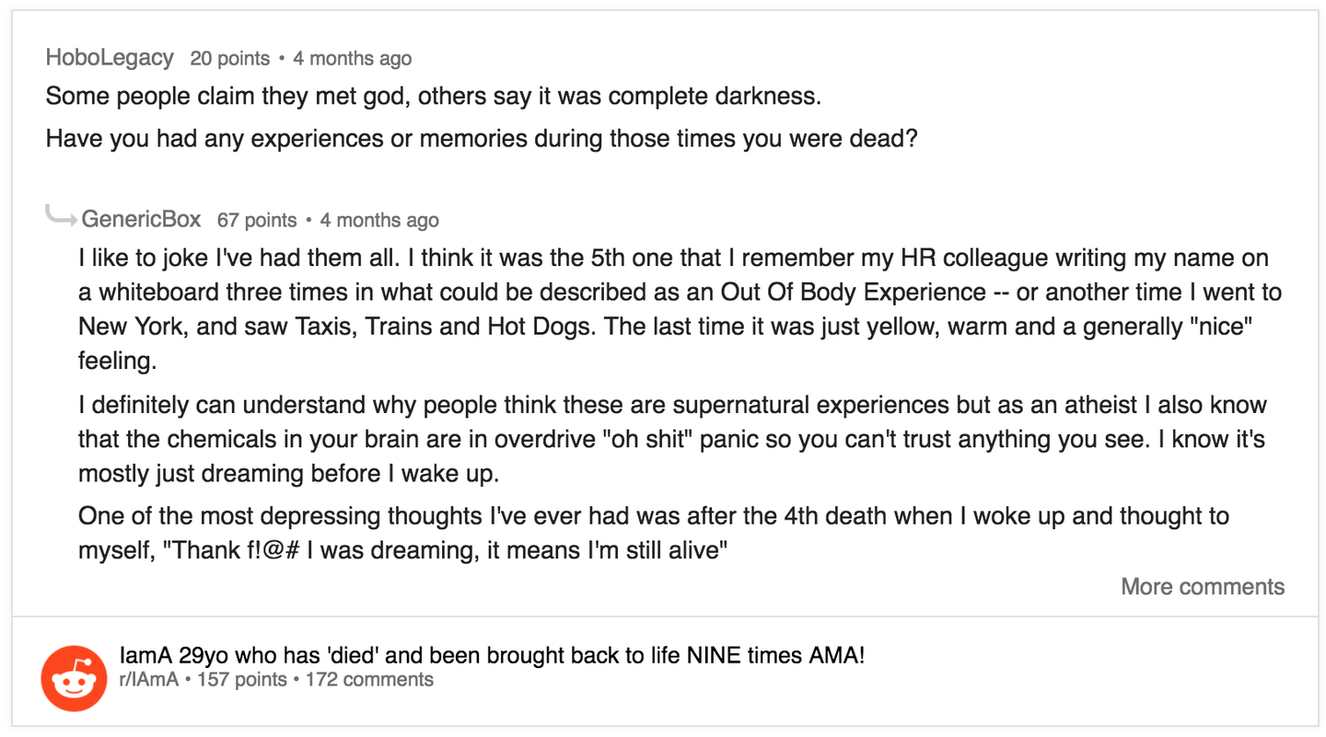Viewport: 1326px width, 737px height.
Task: Open HoboLegacy's user profile
Action: 110,58
